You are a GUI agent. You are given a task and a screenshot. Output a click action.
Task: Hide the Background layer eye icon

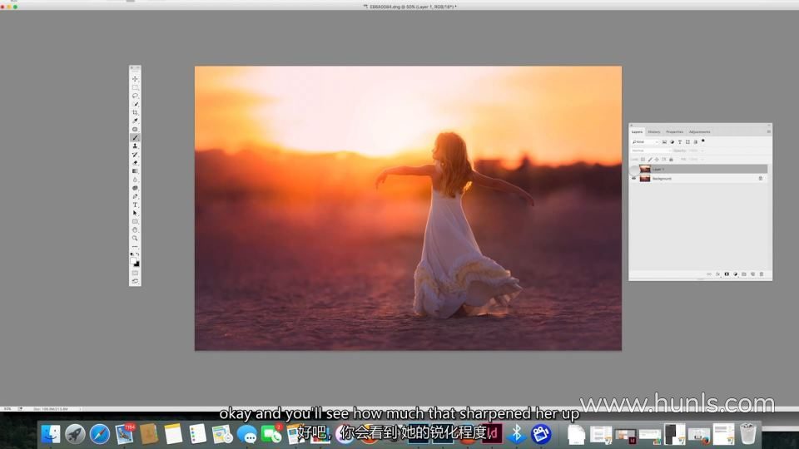coord(634,179)
